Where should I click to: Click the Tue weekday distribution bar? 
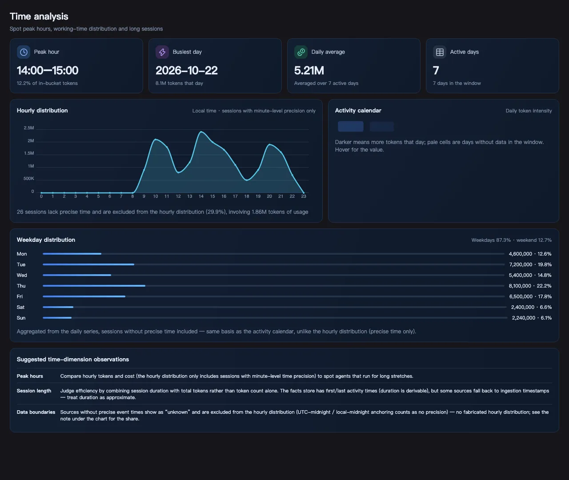pos(273,264)
